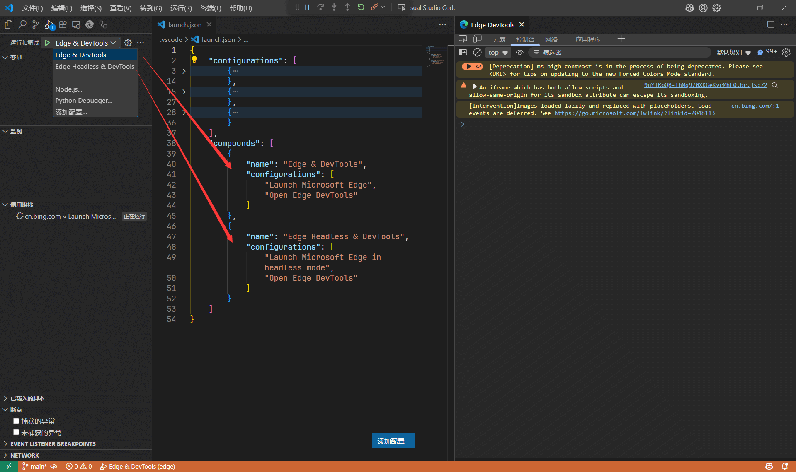Split the editor layout in the DevTools group
Screen dimensions: 796x472
[x=771, y=24]
